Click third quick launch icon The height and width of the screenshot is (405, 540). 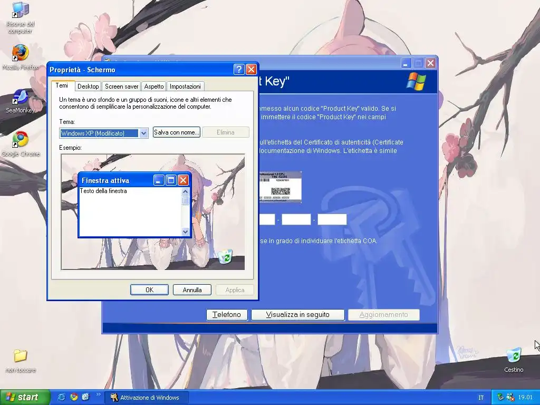tap(85, 397)
